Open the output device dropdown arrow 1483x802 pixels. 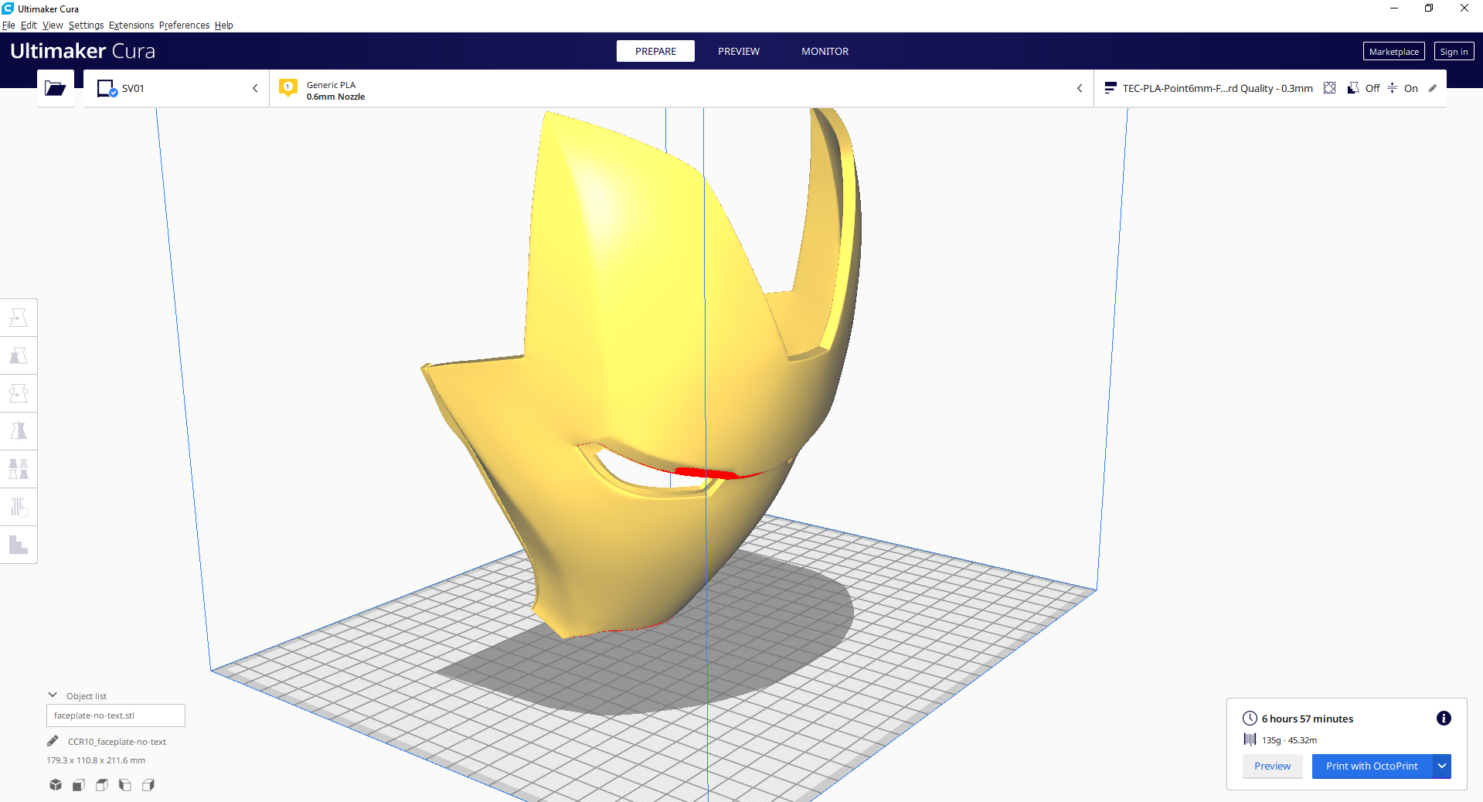1442,766
